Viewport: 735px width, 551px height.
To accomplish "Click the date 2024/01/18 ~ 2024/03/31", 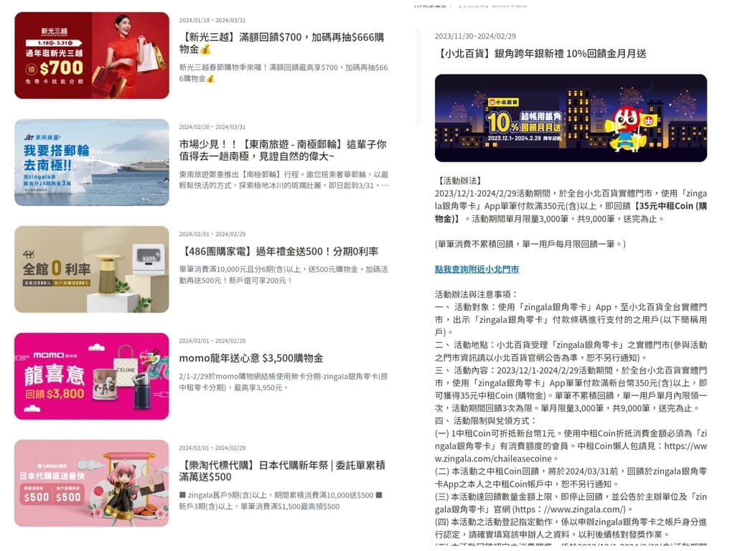I will pyautogui.click(x=212, y=20).
